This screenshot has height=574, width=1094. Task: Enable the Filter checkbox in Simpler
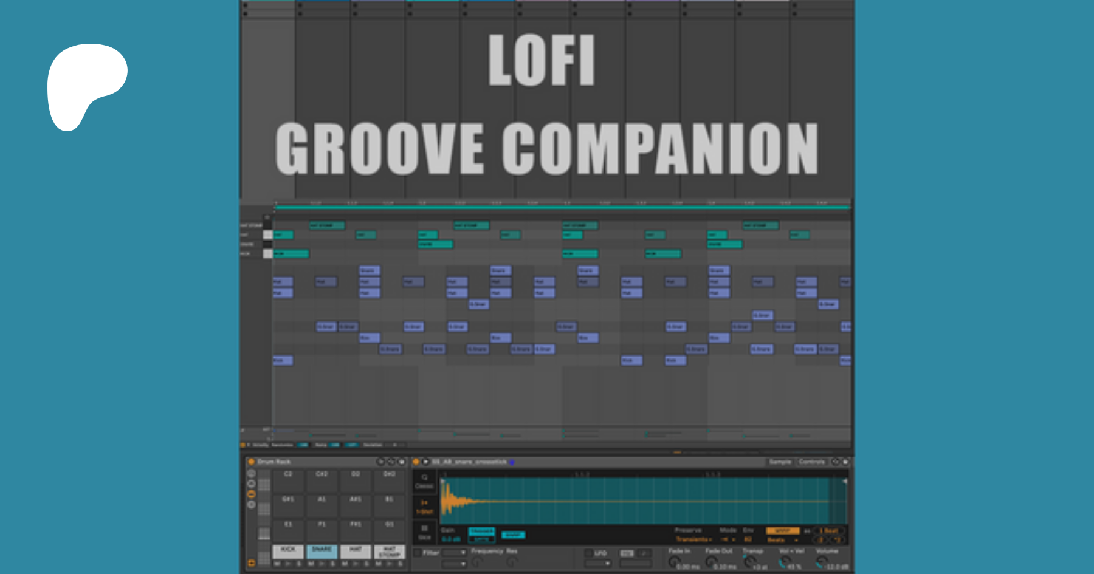418,553
